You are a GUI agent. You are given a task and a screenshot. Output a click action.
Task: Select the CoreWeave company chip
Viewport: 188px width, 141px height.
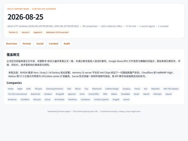click(85, 100)
